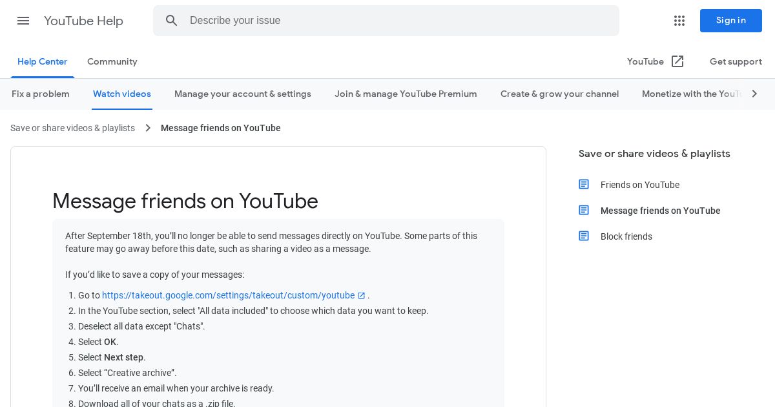Viewport: 775px width, 407px height.
Task: Open Message friends on YouTube sidebar article
Action: coord(661,211)
